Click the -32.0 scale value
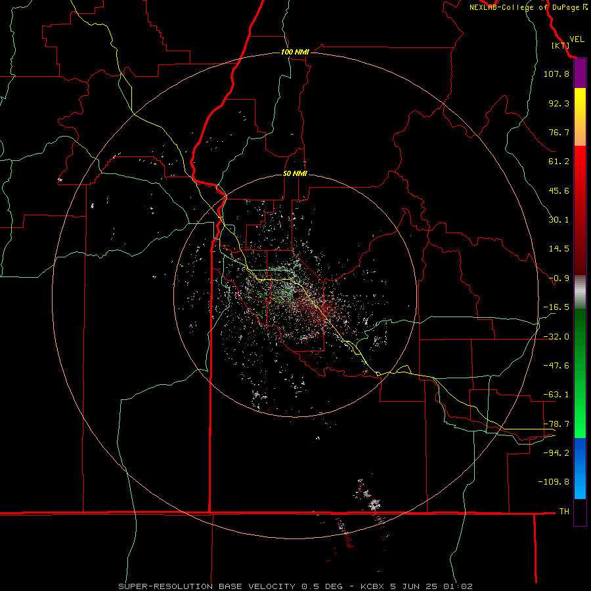591x591 pixels. (x=556, y=337)
